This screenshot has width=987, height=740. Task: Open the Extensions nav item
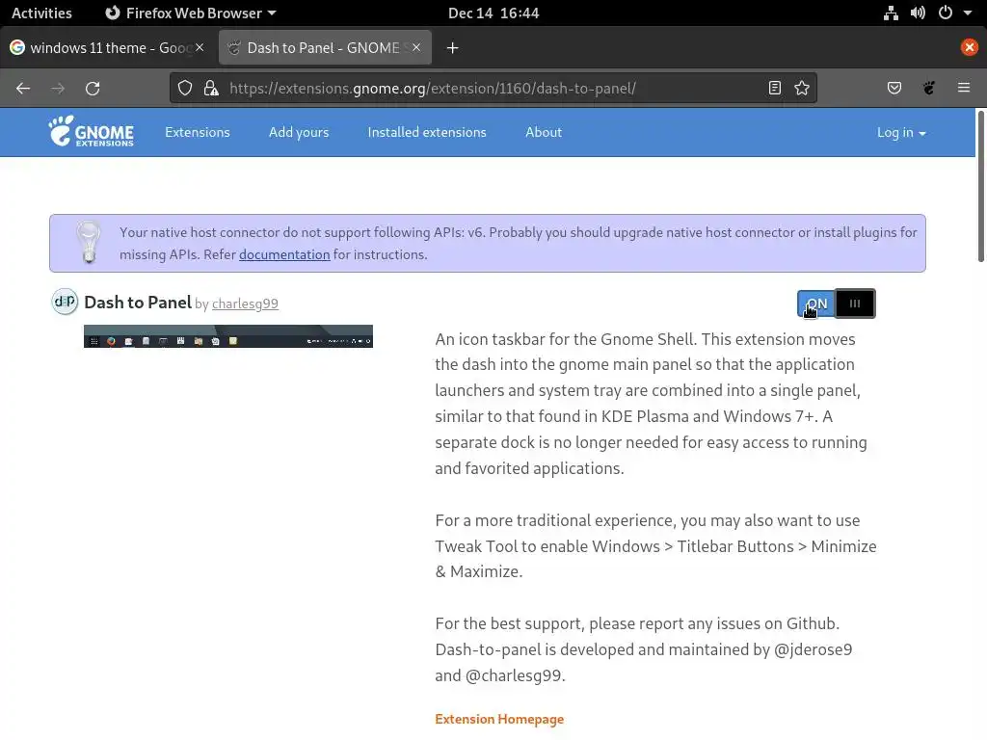click(x=198, y=132)
